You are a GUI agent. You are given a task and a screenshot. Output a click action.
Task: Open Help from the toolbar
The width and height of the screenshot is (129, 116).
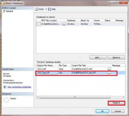point(52,9)
